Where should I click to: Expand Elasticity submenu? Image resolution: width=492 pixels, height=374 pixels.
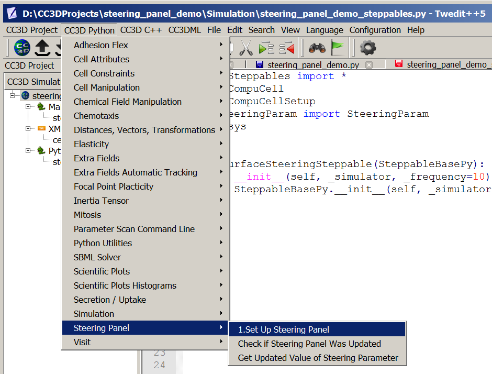[146, 144]
